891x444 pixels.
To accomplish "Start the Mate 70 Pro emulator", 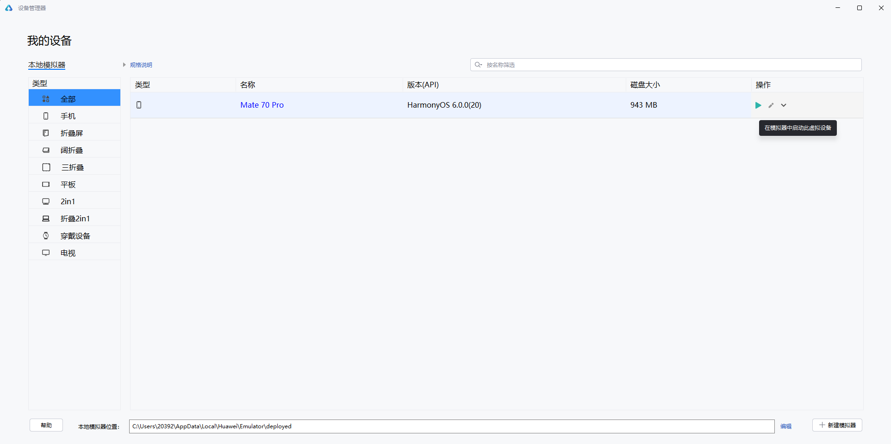I will tap(758, 105).
